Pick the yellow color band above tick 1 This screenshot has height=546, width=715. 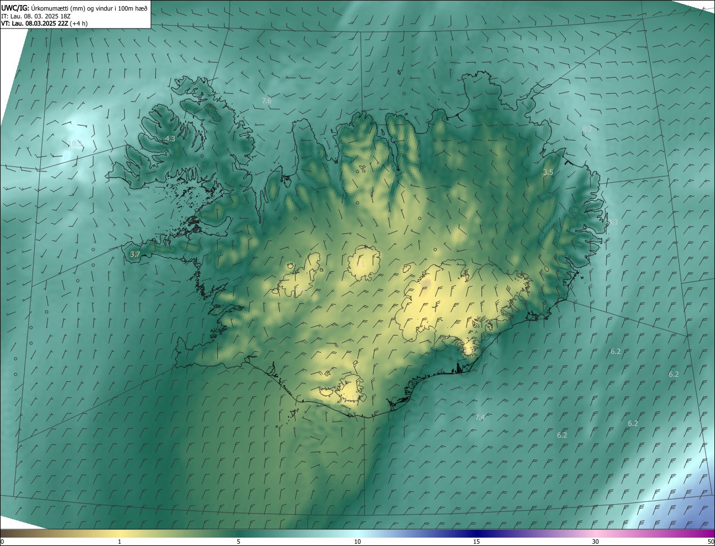click(x=120, y=533)
